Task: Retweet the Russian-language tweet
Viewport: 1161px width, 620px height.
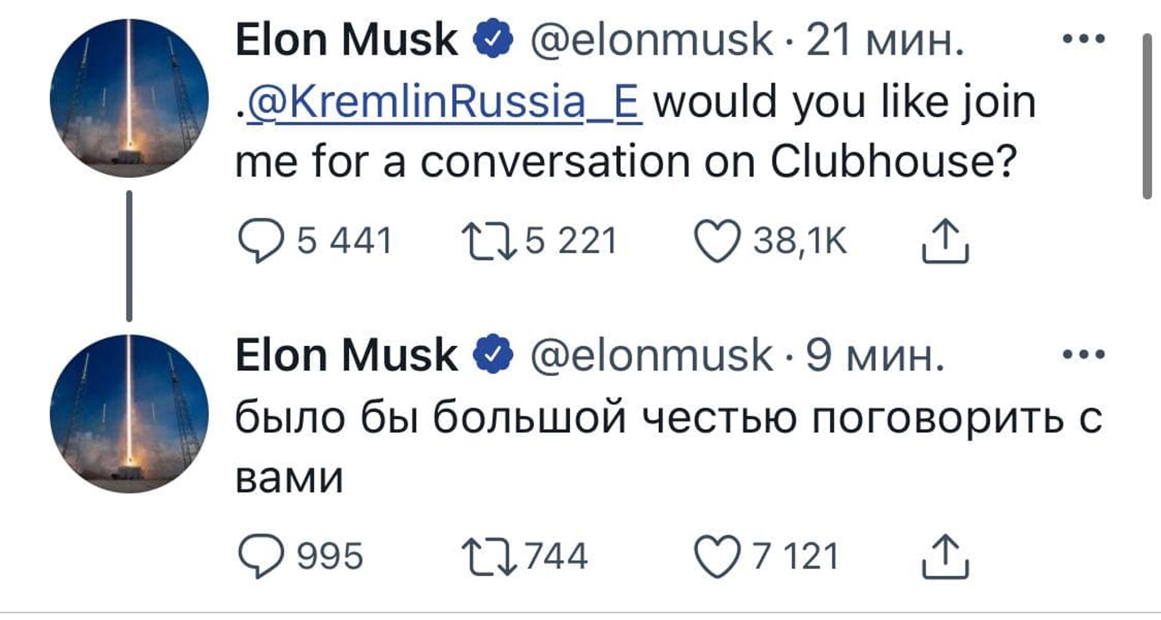Action: pyautogui.click(x=489, y=556)
